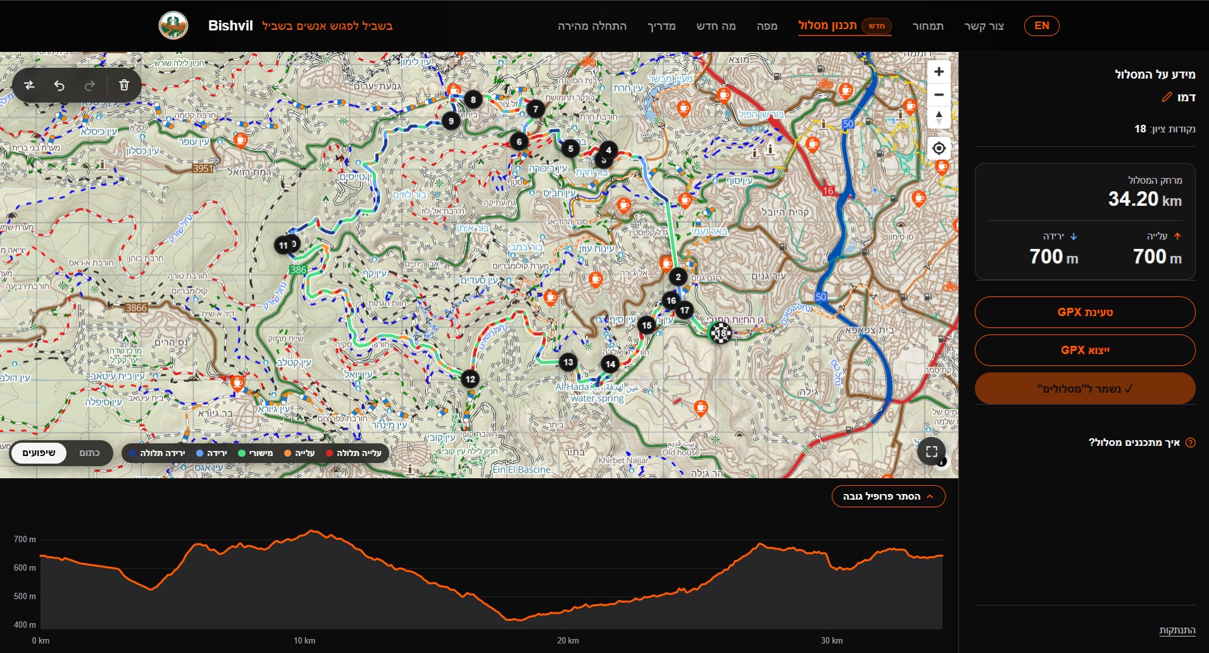This screenshot has height=653, width=1209.
Task: Open the מדריך menu item
Action: click(661, 26)
